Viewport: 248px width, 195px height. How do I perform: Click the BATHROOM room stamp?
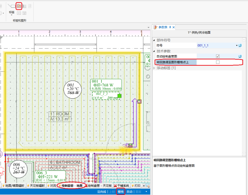coord(65,165)
